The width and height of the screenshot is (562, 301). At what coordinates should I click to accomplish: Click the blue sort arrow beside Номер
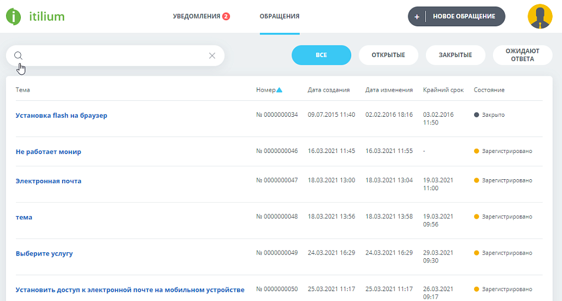[279, 90]
